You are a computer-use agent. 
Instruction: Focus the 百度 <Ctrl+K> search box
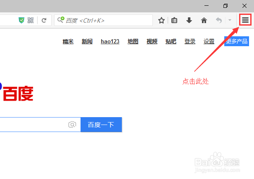coord(103,20)
